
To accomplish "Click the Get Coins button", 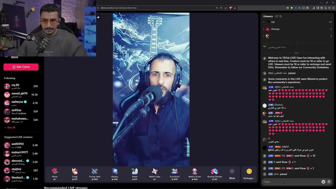I will 21,67.
